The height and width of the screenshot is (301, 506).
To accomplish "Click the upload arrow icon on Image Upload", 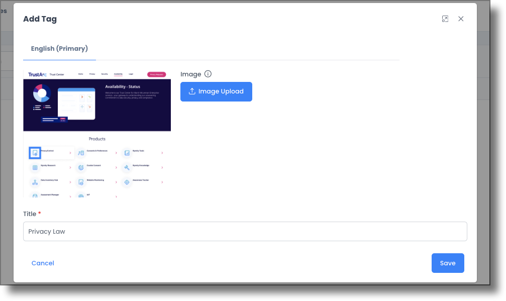I will tap(192, 91).
